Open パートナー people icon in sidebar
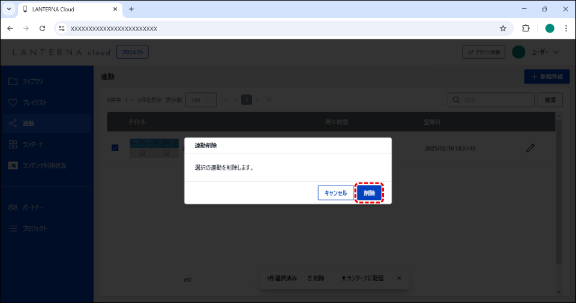This screenshot has width=576, height=303. tap(13, 208)
